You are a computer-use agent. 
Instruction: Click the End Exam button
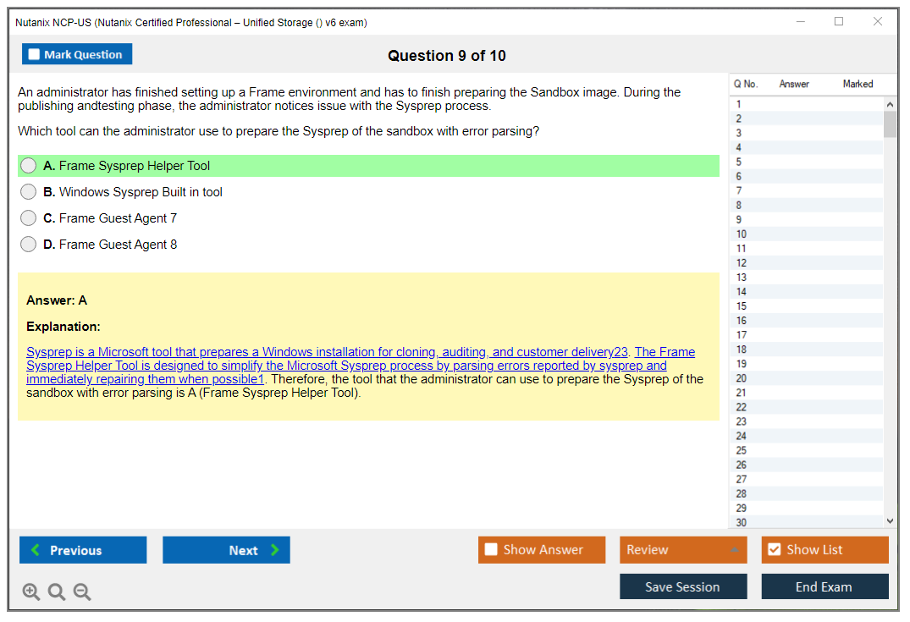825,586
